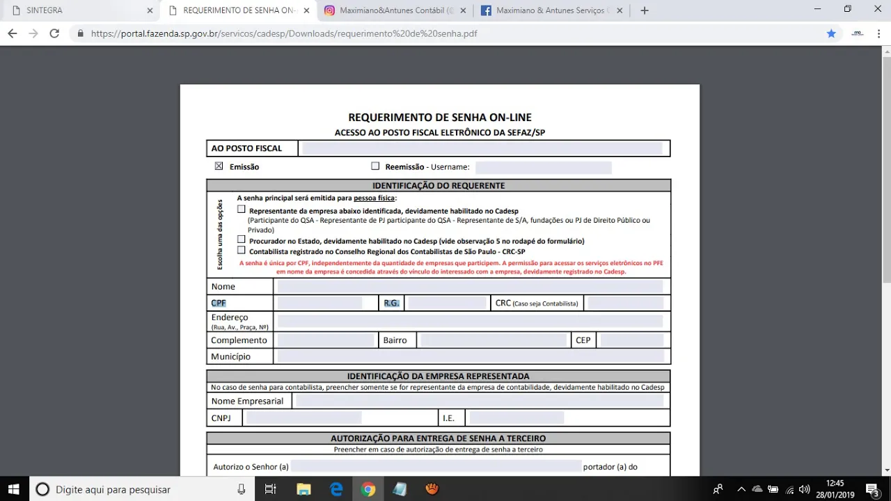Click the Complemento input field

[x=326, y=340]
